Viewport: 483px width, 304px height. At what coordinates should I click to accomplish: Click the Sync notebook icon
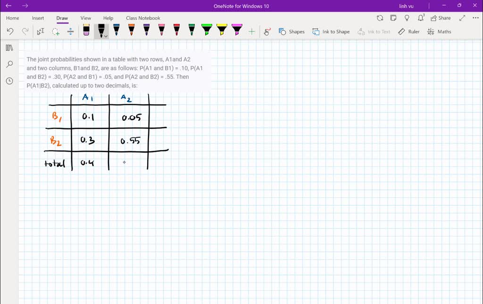[x=380, y=17]
